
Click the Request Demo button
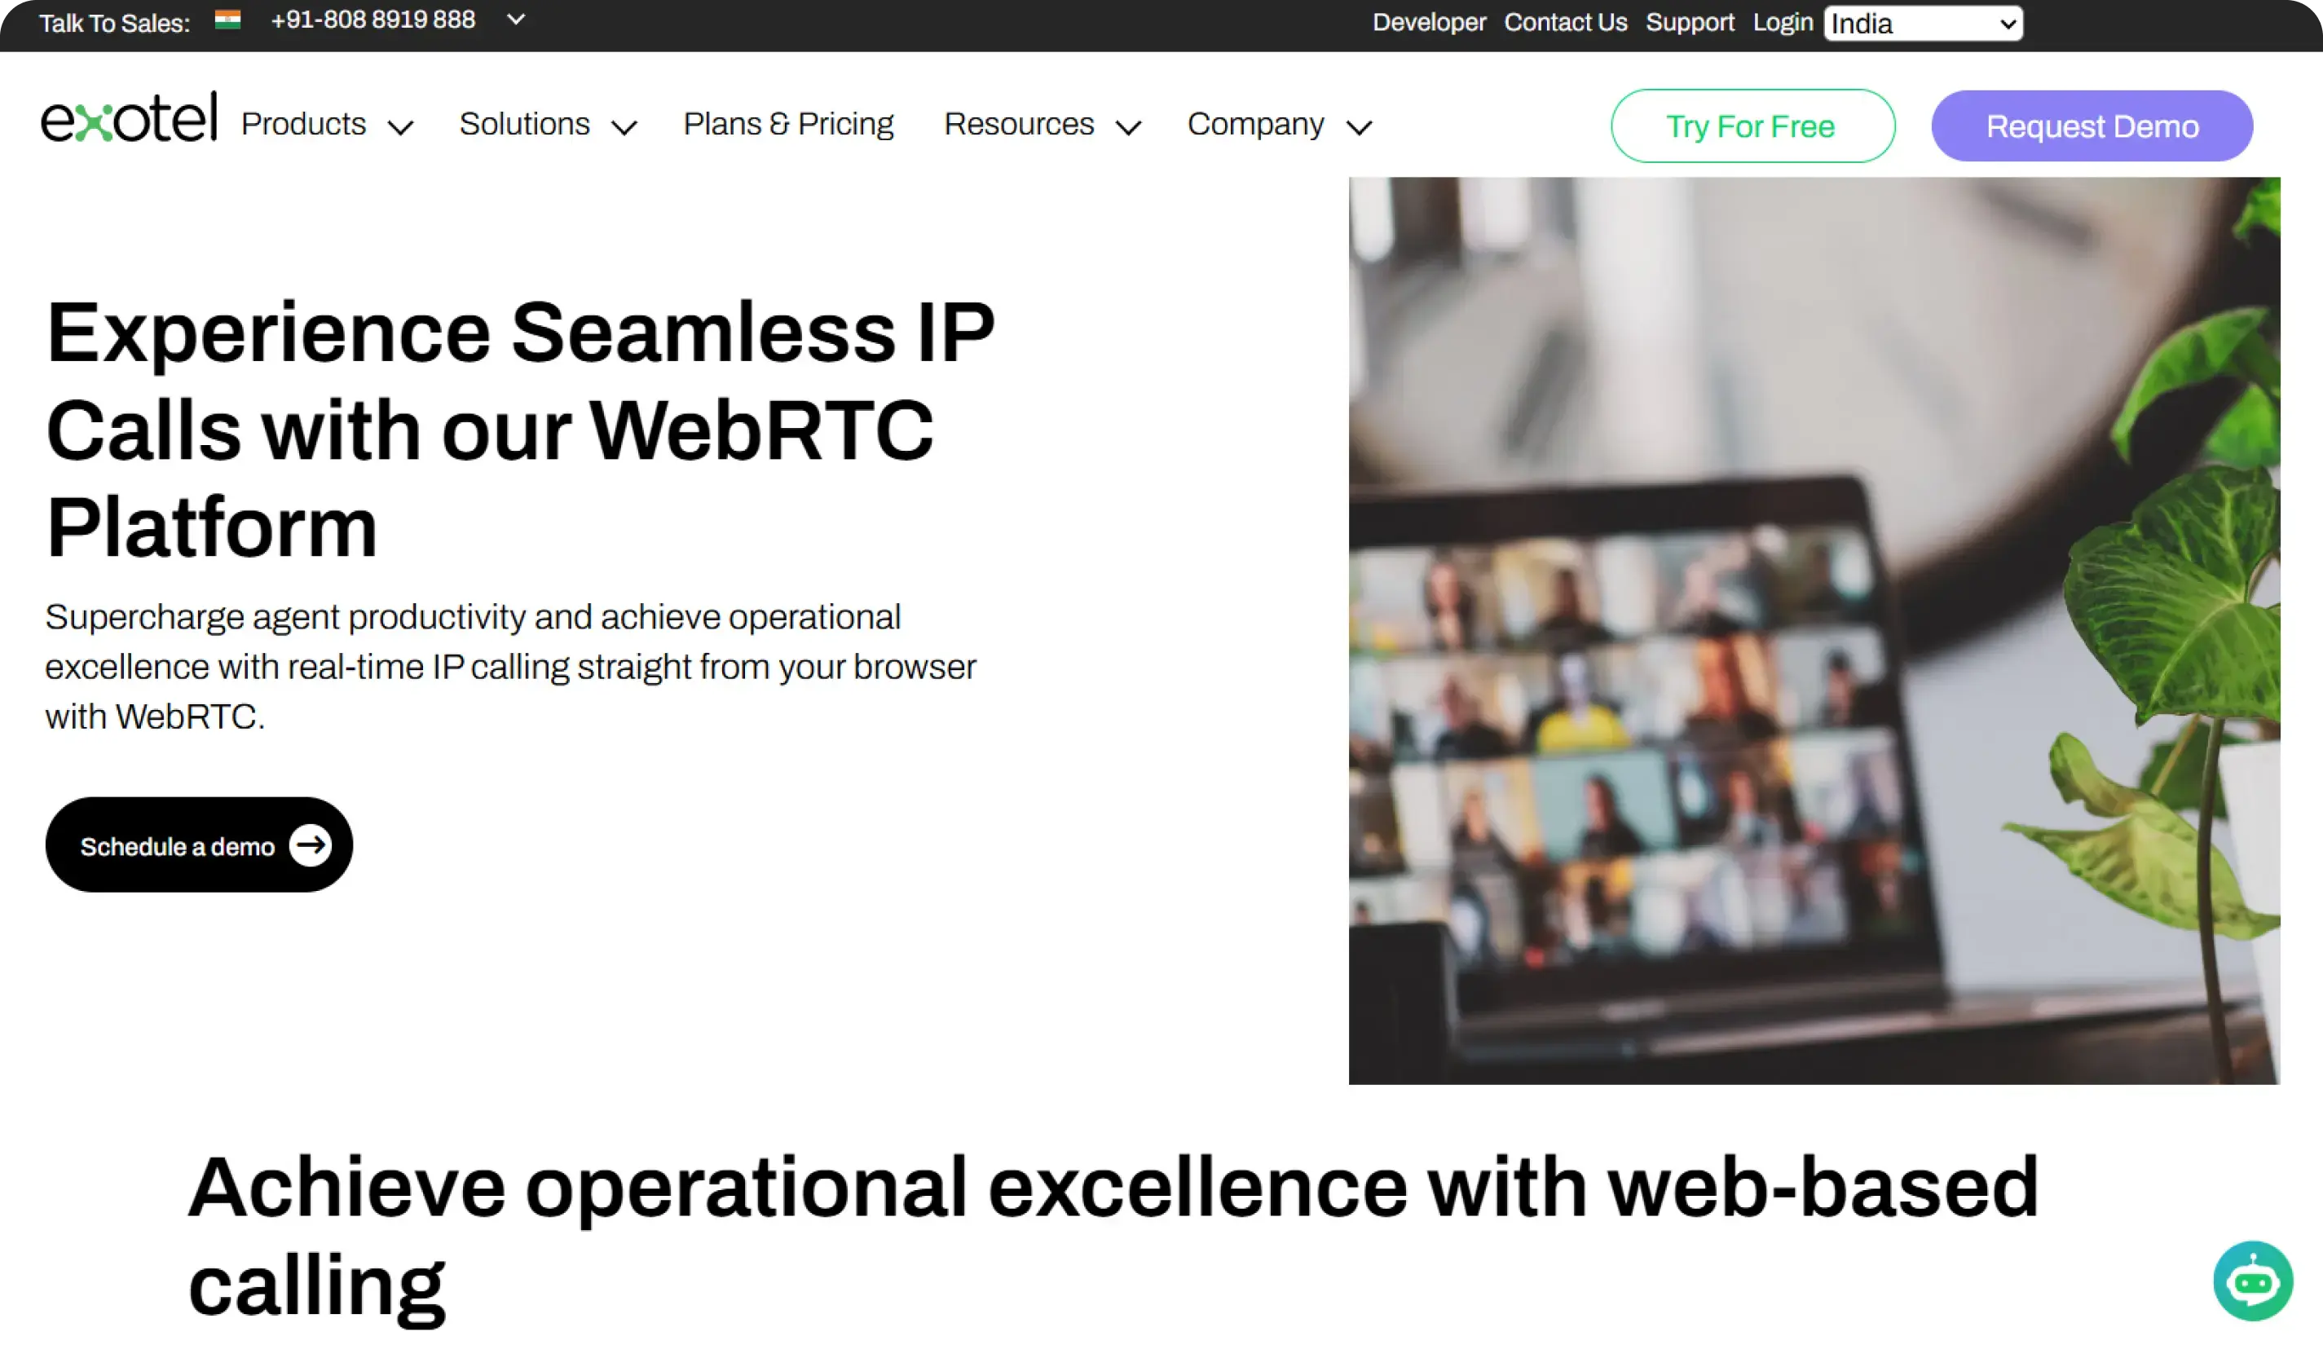click(2092, 126)
